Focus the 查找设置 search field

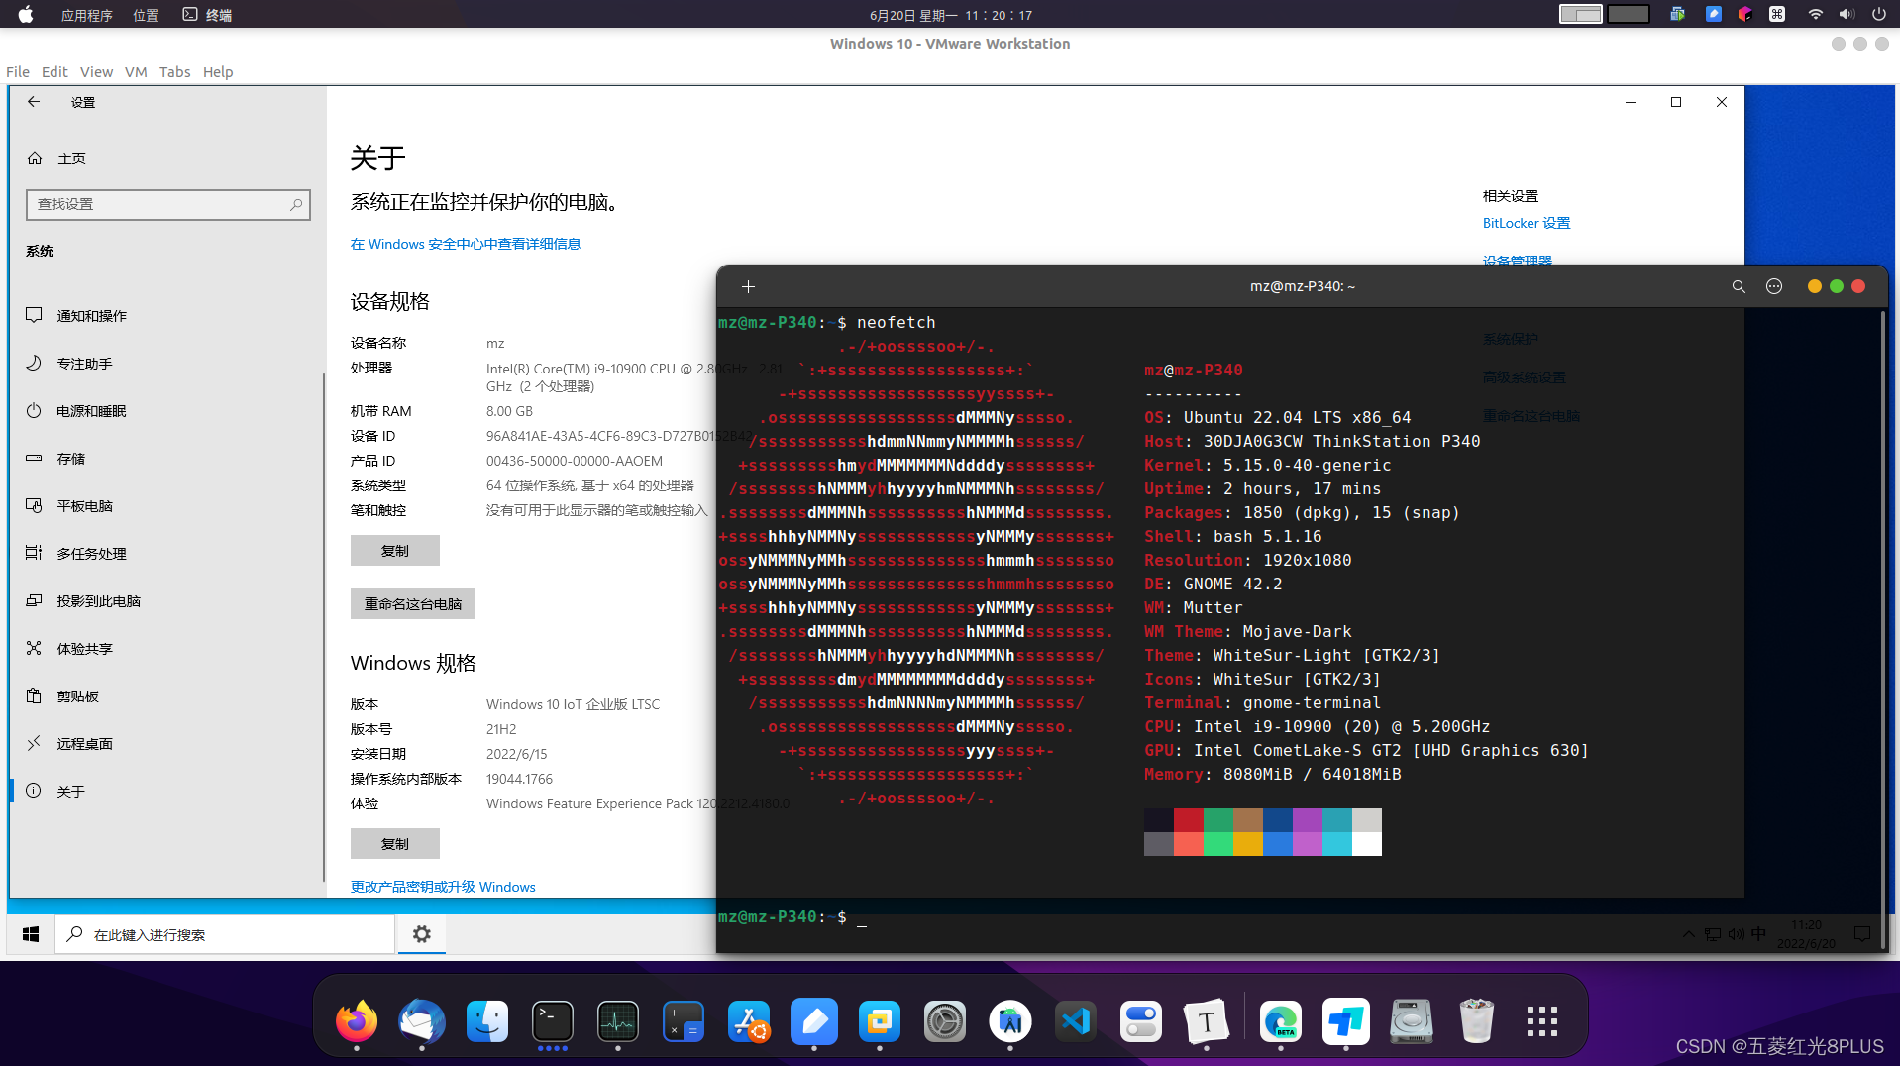click(x=167, y=204)
